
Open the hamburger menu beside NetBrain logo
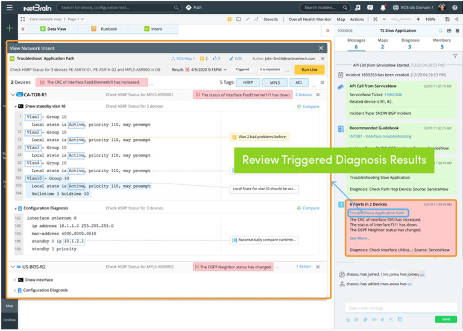[9, 8]
